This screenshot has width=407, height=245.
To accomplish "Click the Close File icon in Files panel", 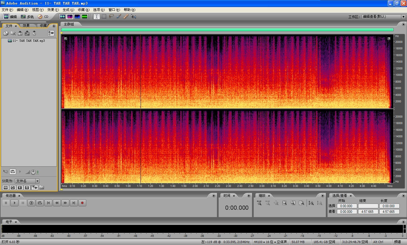I will tap(13, 33).
